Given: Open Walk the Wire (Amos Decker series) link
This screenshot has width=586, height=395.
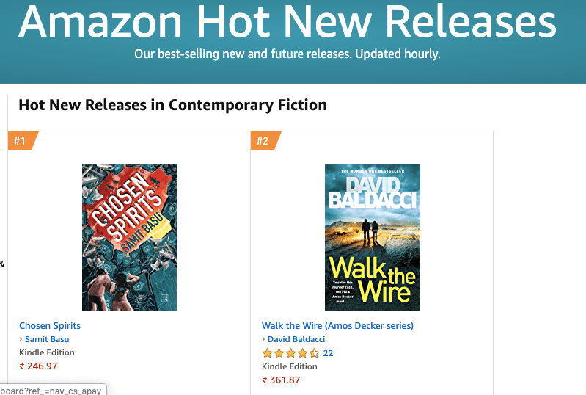Looking at the screenshot, I should (x=337, y=325).
